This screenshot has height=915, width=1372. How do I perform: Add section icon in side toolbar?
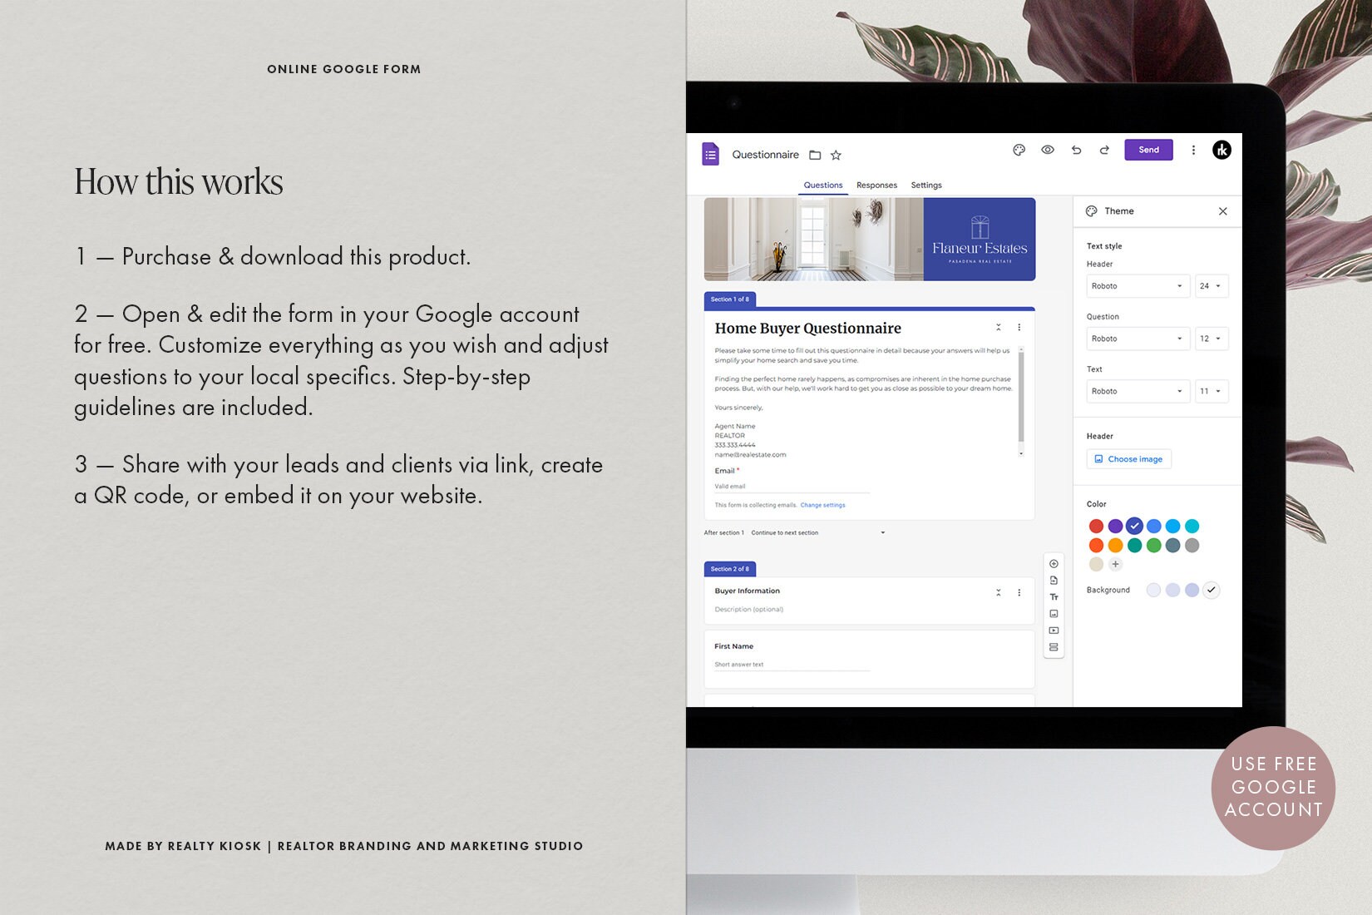coord(1054,647)
